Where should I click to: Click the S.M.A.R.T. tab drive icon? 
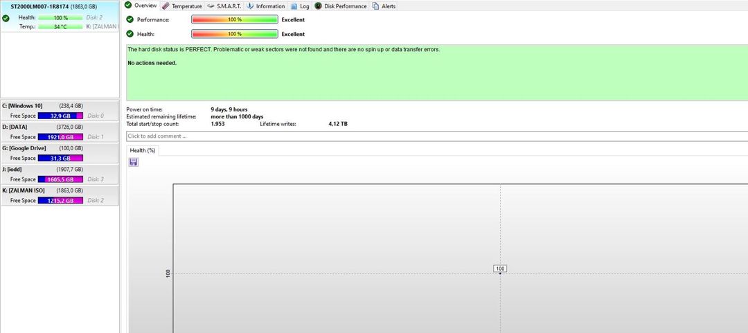[x=211, y=6]
